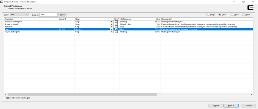
Task: Click the 1,631k size cell
Action: [156, 29]
